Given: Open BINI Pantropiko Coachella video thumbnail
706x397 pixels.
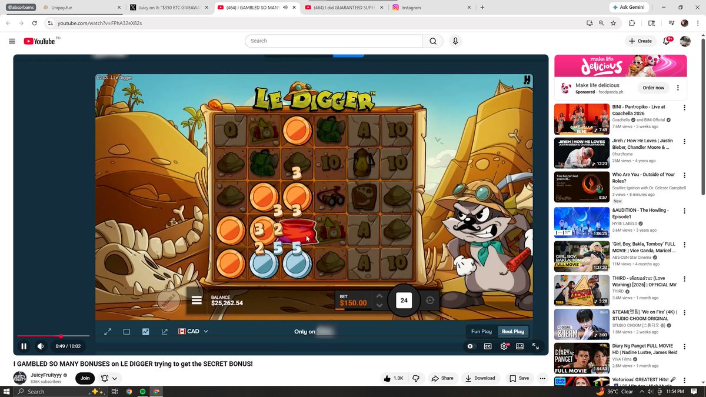Looking at the screenshot, I should tap(581, 119).
